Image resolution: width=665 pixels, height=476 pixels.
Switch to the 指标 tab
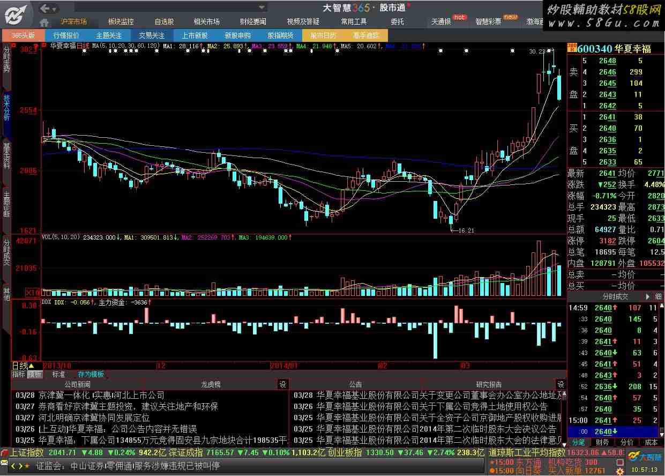[19, 374]
